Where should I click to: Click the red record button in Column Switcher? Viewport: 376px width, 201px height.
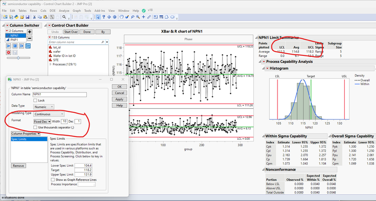pyautogui.click(x=9, y=52)
